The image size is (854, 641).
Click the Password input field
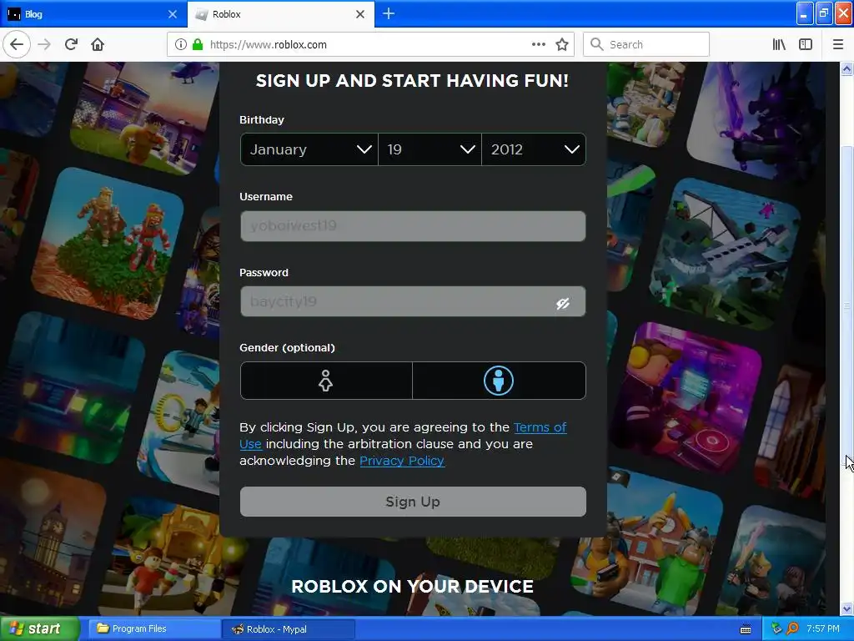click(x=413, y=301)
